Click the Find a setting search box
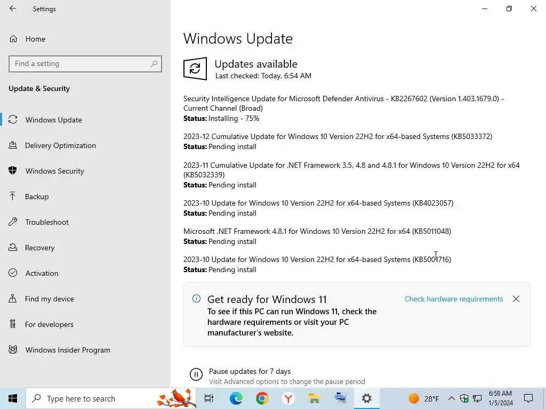 [85, 64]
